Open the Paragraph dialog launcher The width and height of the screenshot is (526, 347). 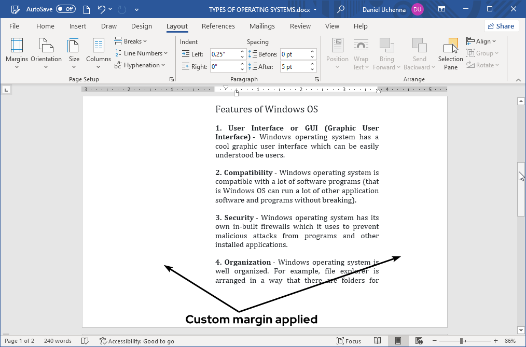coord(316,79)
